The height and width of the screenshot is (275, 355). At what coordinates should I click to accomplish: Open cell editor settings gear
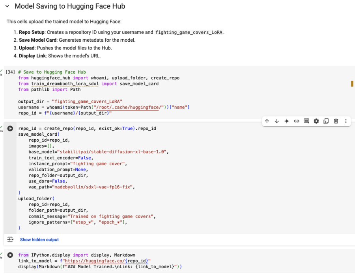click(316, 121)
